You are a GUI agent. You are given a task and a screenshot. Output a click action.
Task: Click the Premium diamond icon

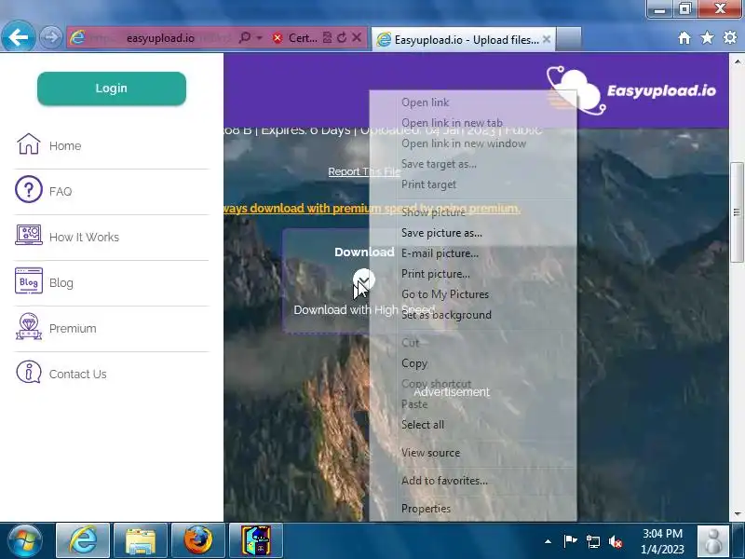(29, 327)
